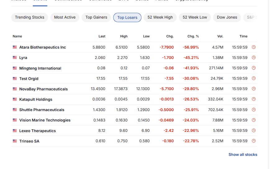Click the US flag beside Katapult Holdings
Screen dimensions: 270x169
tap(15, 99)
